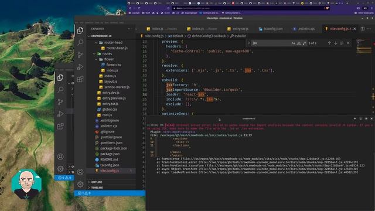Open Extensions view in front VS Code
Screen dimensions: 375x211
(x=80, y=79)
